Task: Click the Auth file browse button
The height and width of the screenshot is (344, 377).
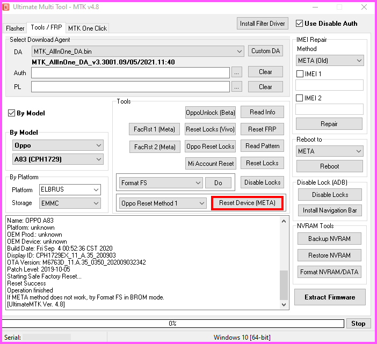Action: pyautogui.click(x=237, y=72)
